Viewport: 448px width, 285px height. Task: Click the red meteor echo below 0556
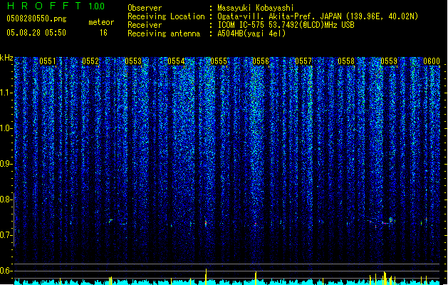[256, 224]
